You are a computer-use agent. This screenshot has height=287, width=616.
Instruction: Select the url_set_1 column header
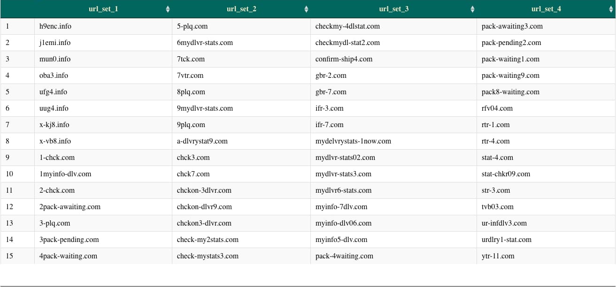click(x=103, y=8)
